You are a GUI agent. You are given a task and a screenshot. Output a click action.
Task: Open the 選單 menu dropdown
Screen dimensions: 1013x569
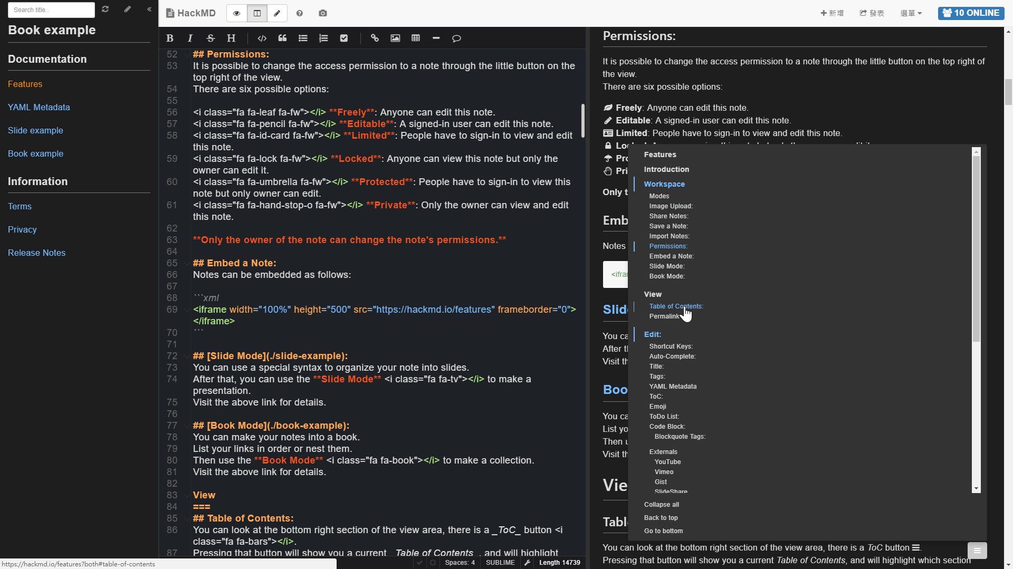click(x=911, y=13)
